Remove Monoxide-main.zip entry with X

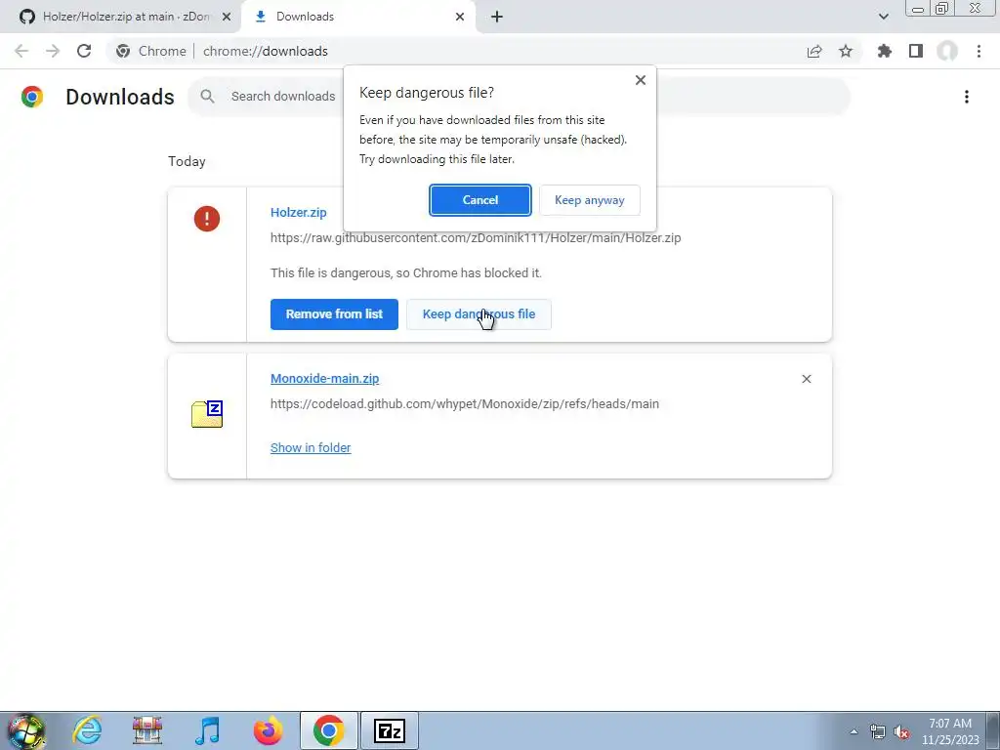(806, 379)
